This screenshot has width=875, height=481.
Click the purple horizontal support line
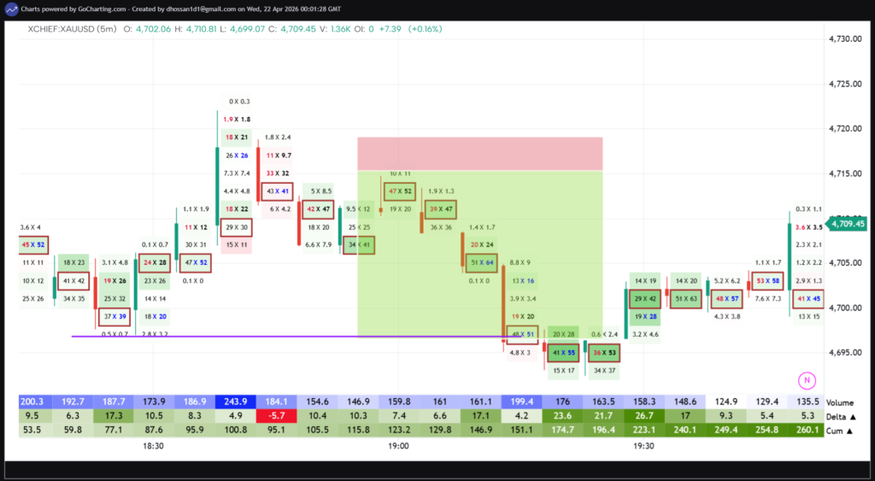[256, 336]
